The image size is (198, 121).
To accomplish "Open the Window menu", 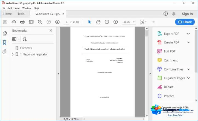I will point(27,8).
